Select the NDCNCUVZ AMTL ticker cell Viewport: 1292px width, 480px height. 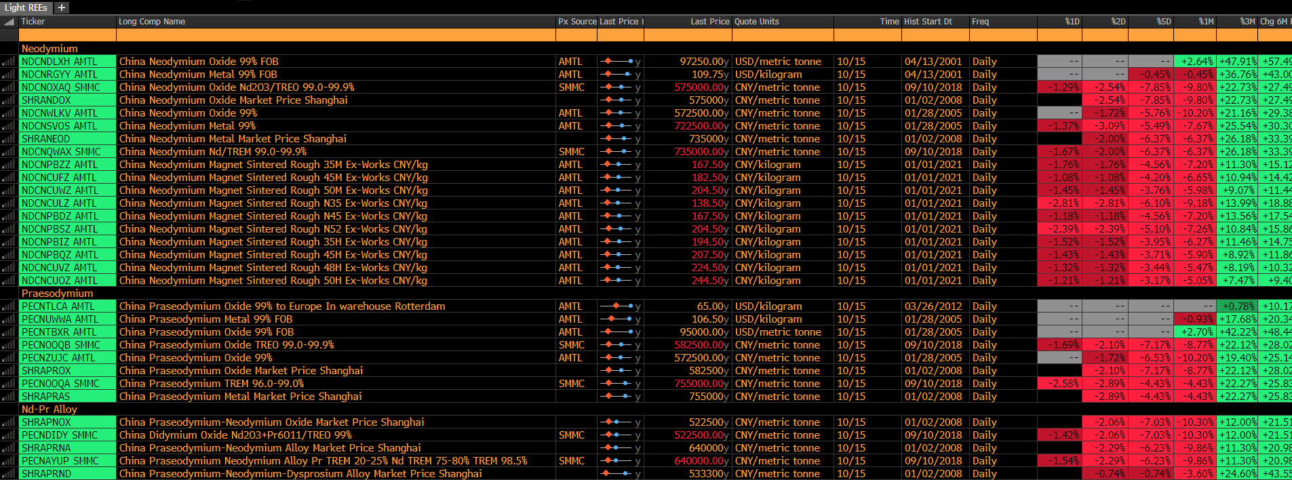[67, 268]
